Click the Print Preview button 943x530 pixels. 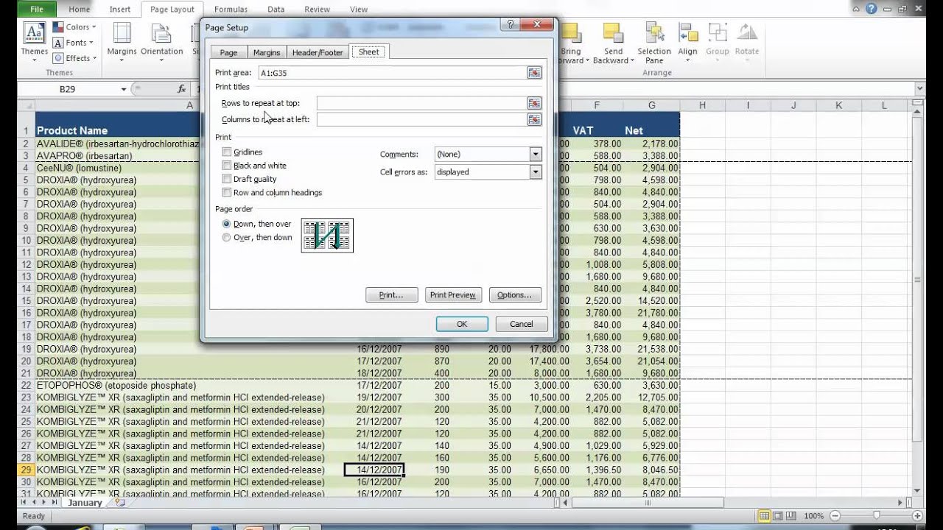452,294
